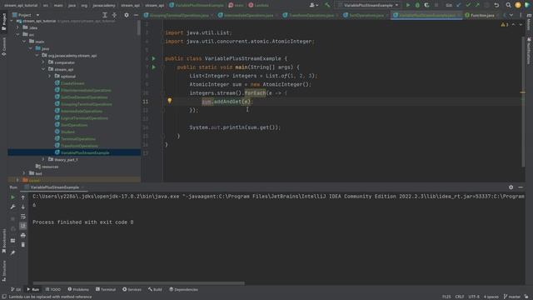Expand the theory_part_1 package
The height and width of the screenshot is (300, 533).
(43, 159)
